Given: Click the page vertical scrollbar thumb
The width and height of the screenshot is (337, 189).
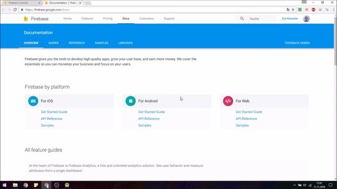Looking at the screenshot, I should [335, 41].
